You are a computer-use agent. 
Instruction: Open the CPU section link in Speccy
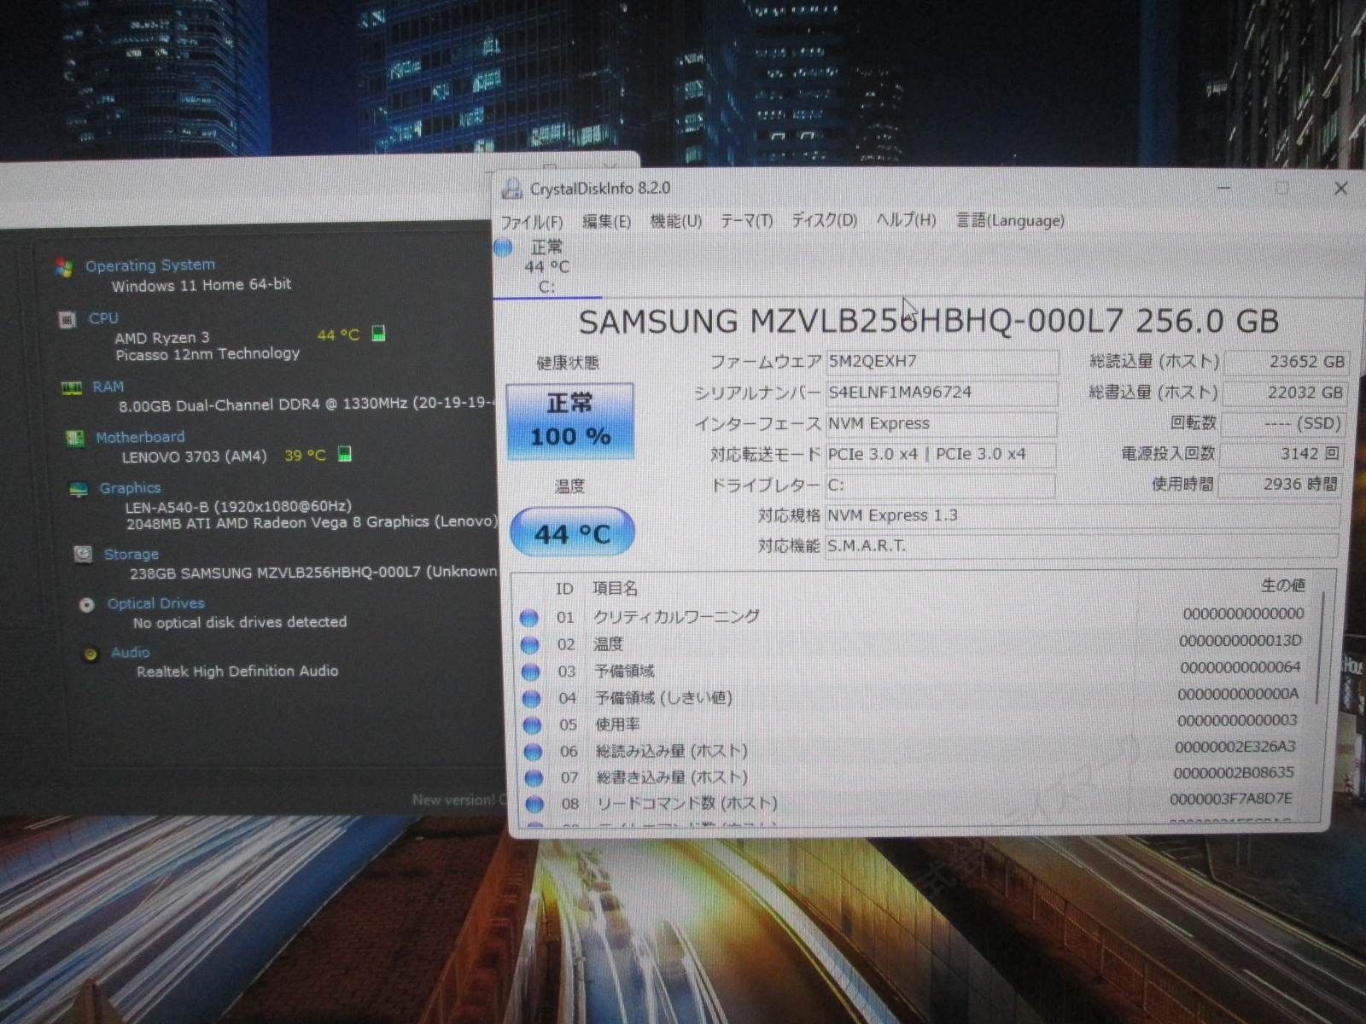coord(103,318)
